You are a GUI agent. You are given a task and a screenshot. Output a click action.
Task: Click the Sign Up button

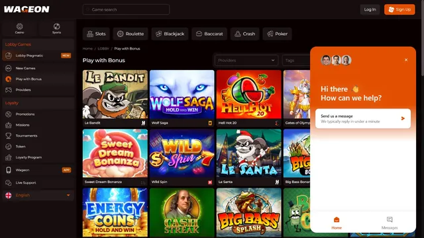pyautogui.click(x=399, y=9)
